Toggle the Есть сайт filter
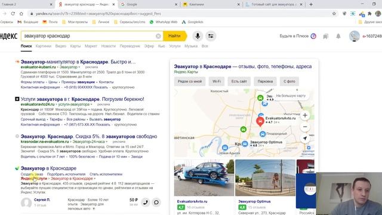The width and height of the screenshot is (382, 215). 239,81
